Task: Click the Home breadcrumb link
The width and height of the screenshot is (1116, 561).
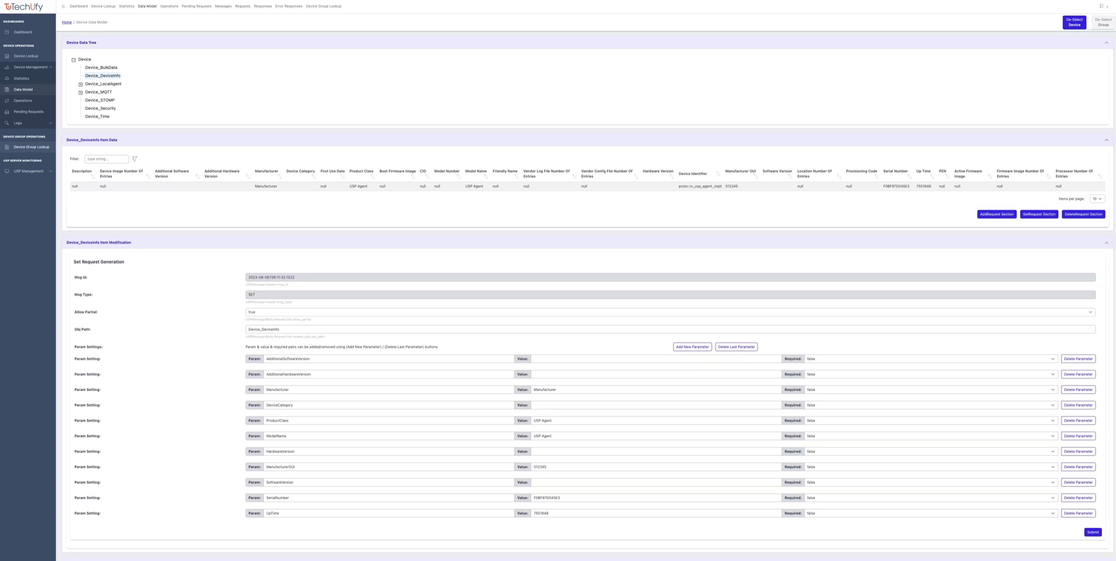Action: 67,23
